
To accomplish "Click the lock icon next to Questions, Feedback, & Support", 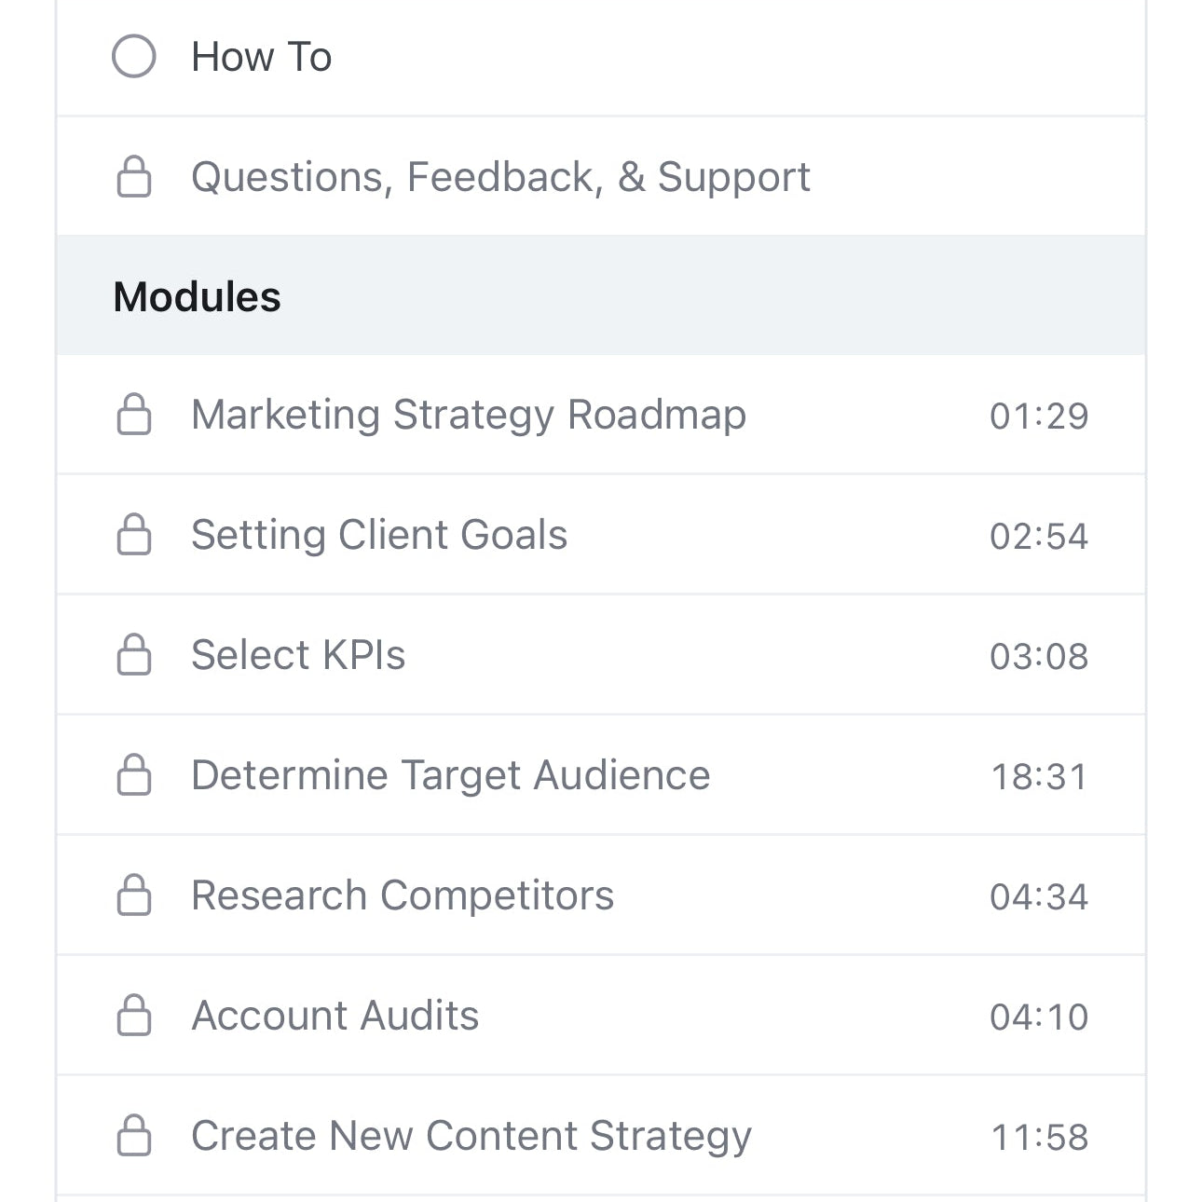I will (x=133, y=176).
